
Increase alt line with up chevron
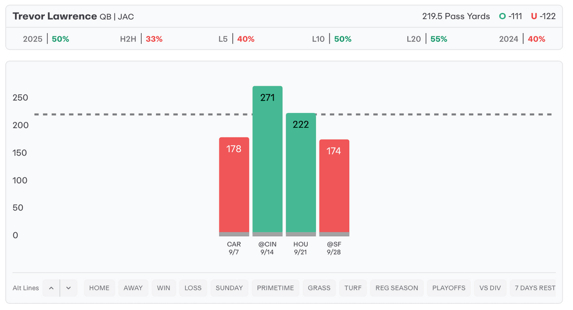(x=51, y=288)
